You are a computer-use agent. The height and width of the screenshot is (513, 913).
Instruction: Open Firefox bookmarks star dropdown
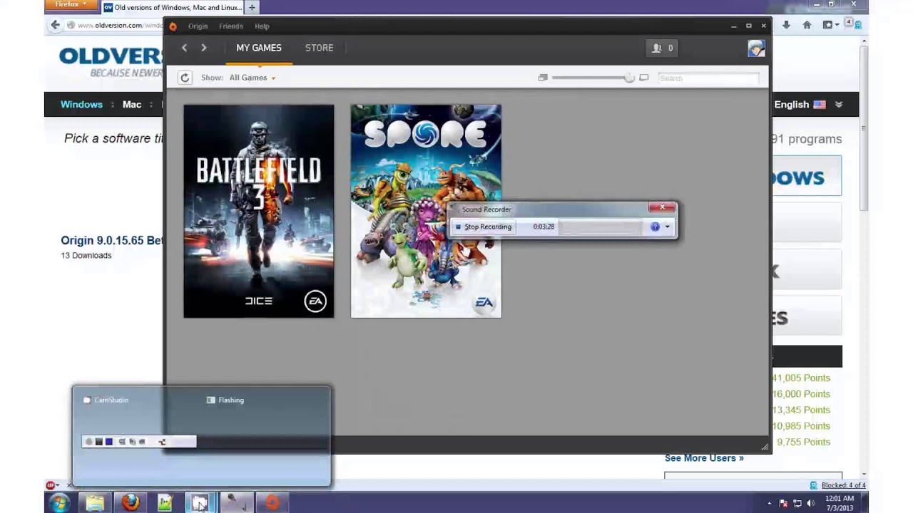click(x=830, y=25)
